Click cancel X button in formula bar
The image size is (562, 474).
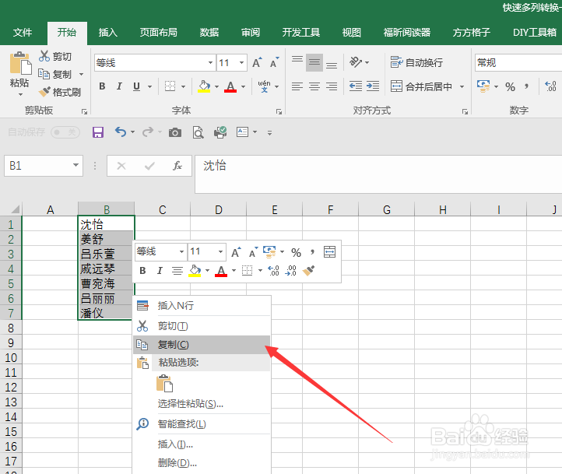click(121, 166)
